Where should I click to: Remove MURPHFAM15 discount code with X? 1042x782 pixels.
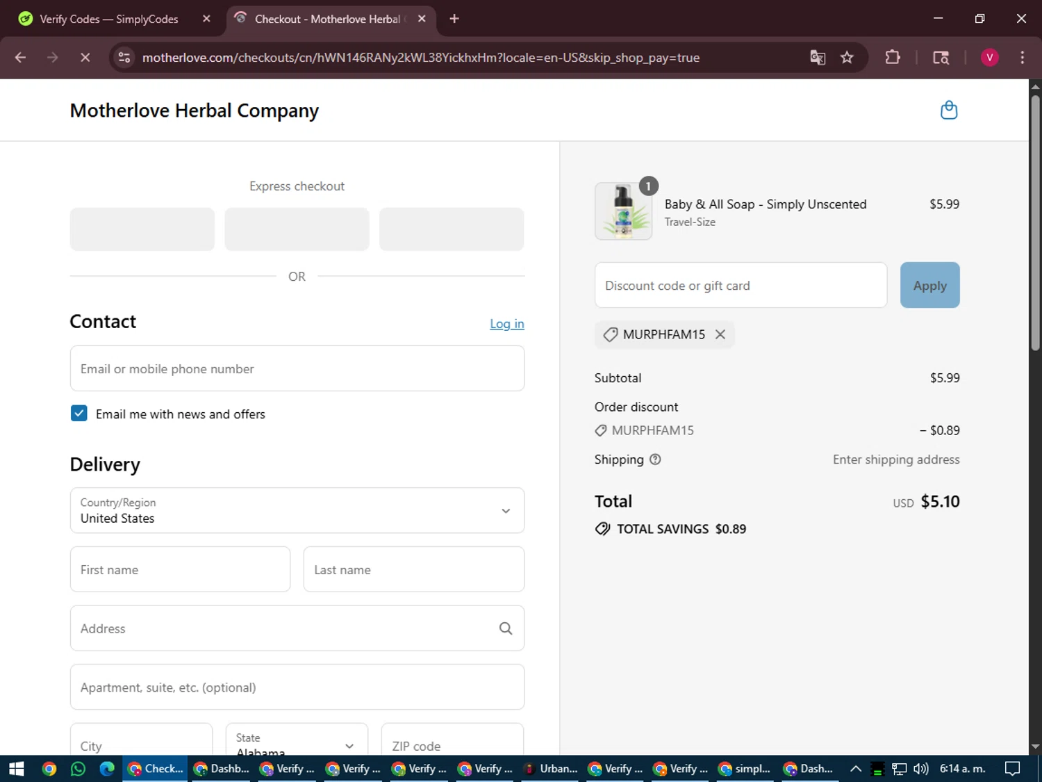(720, 334)
